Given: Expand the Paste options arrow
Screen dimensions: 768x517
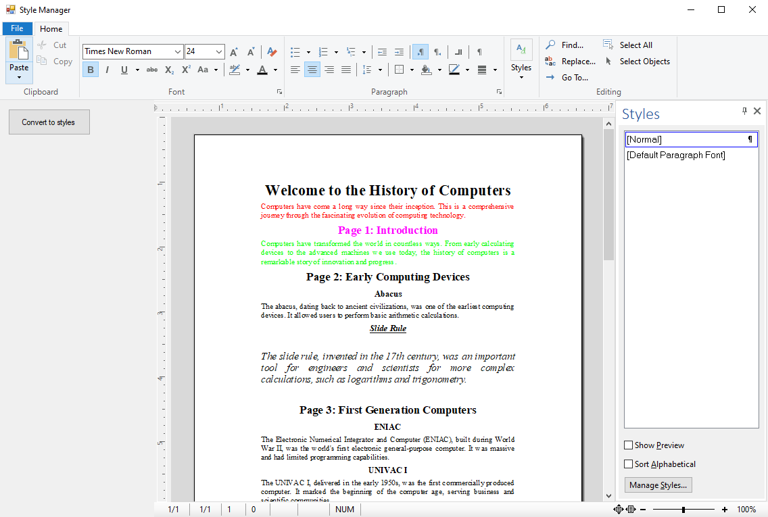Looking at the screenshot, I should click(19, 77).
